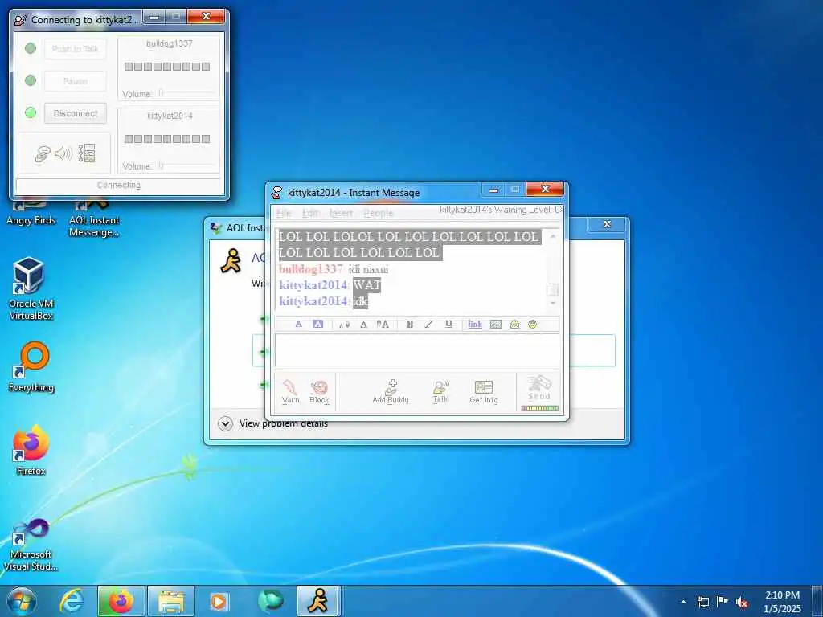823x617 pixels.
Task: Open Oracle VM VirtualBox desktop icon
Action: pos(31,288)
